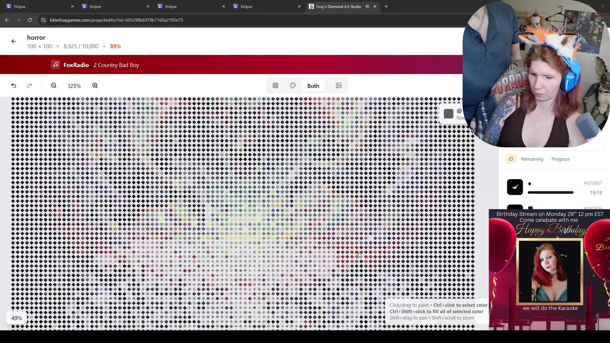Select the Both view mode

pyautogui.click(x=313, y=86)
